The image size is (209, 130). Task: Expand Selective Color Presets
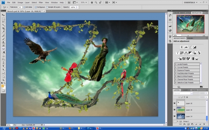pos(176,83)
